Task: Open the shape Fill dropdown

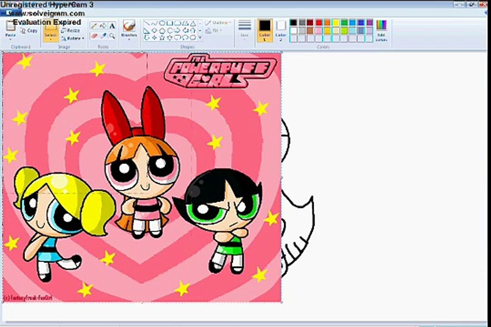Action: 214,31
